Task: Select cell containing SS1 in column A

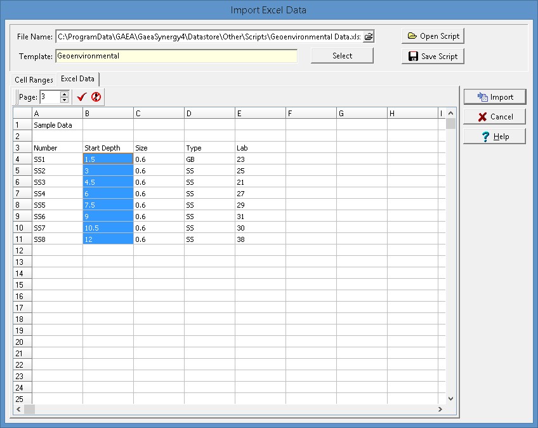Action: (57, 159)
